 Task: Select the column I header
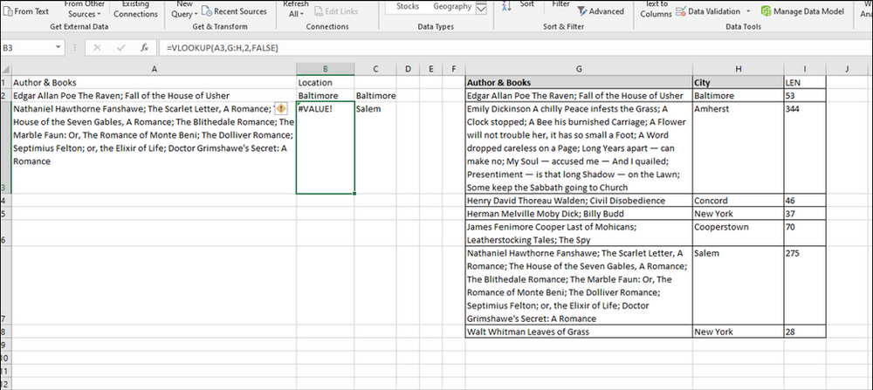[x=805, y=69]
